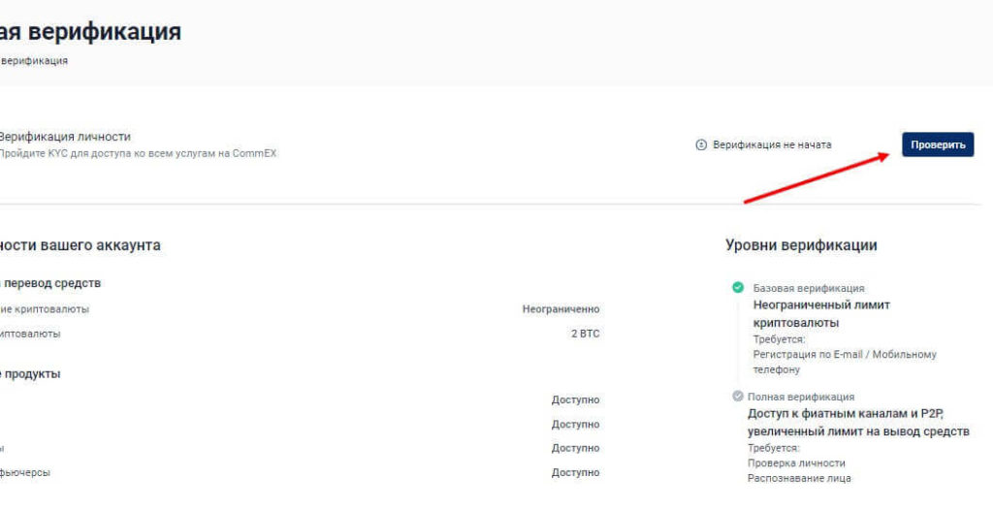Click the Проверка личности requirement
The height and width of the screenshot is (511, 993).
click(796, 463)
